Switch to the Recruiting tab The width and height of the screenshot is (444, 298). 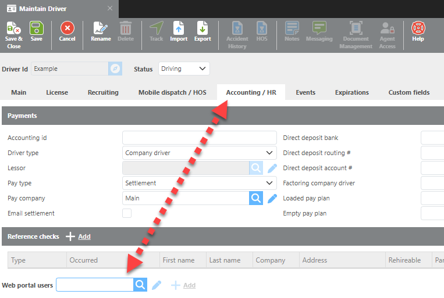(103, 92)
